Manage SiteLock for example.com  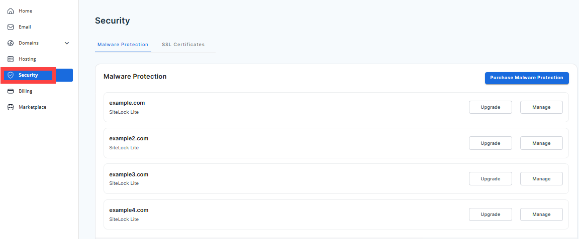[541, 107]
